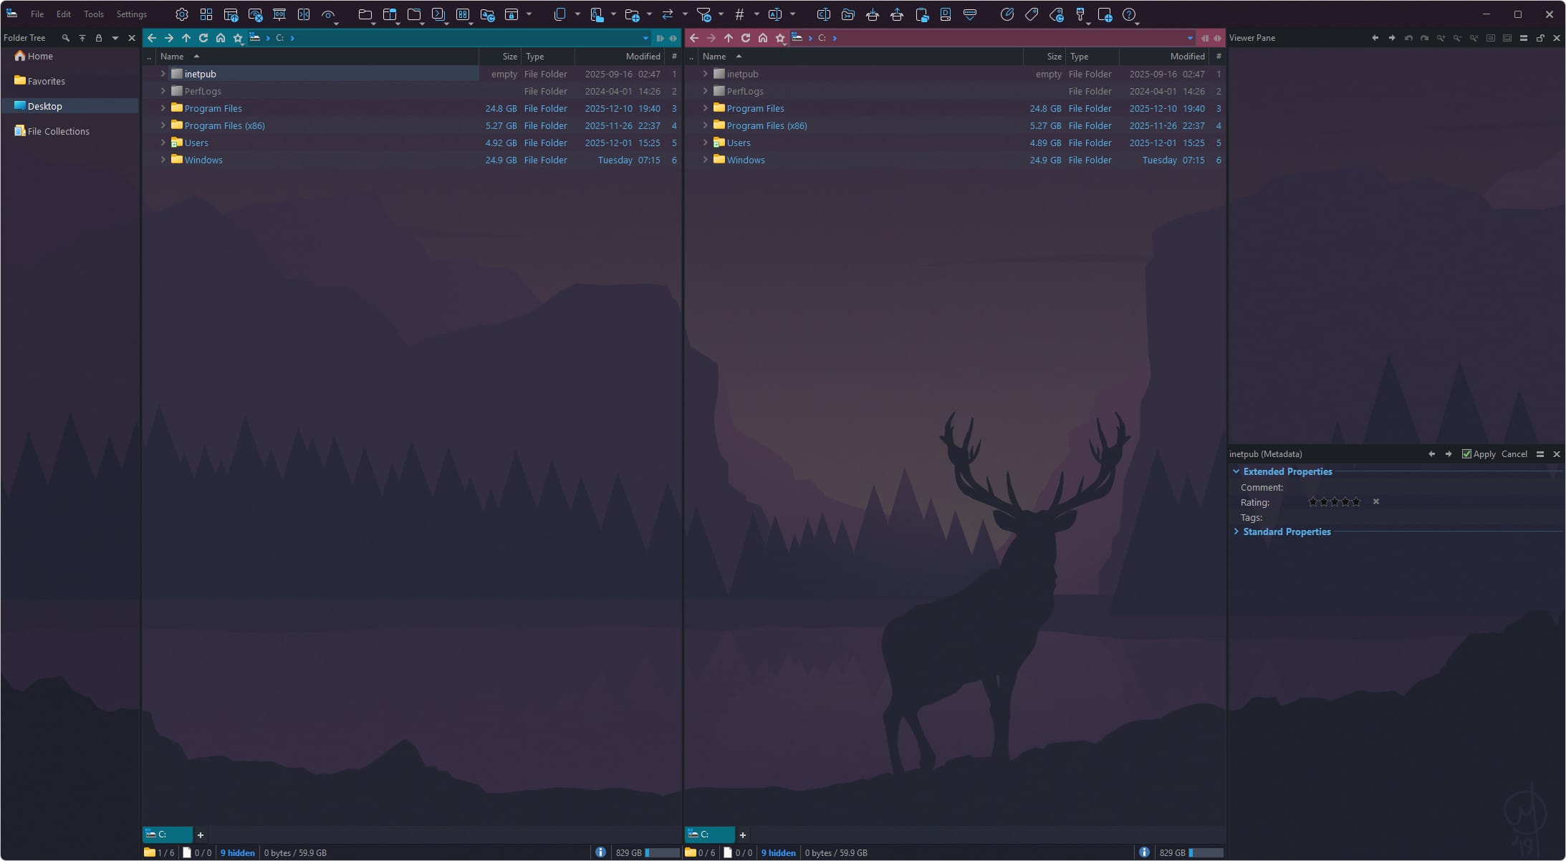The image size is (1566, 861).
Task: Click the swap panes arrows icon
Action: pyautogui.click(x=666, y=14)
